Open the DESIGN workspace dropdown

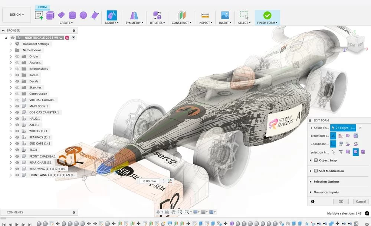coord(17,15)
